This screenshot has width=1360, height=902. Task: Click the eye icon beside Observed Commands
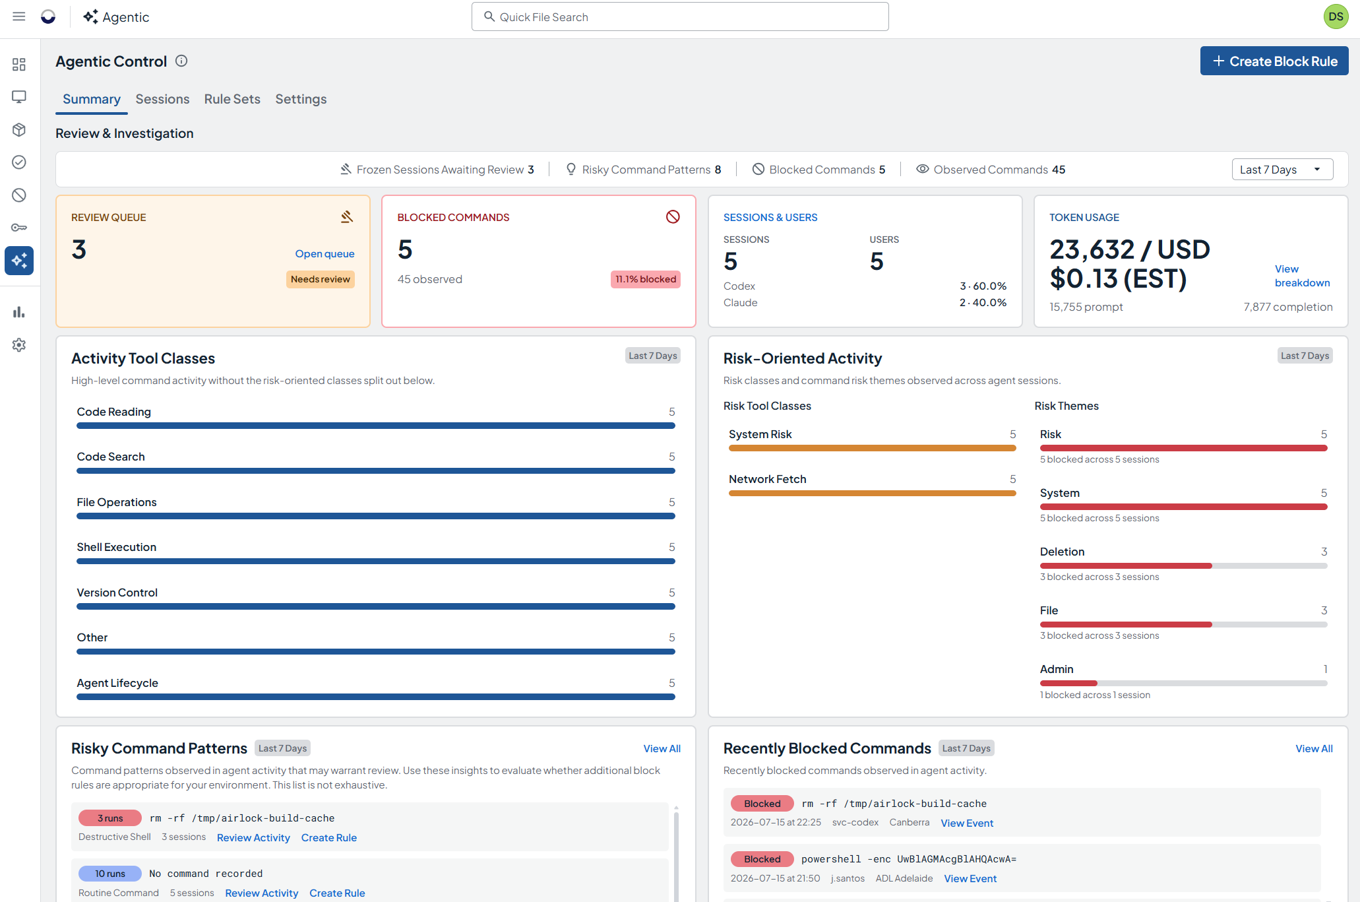(x=923, y=169)
